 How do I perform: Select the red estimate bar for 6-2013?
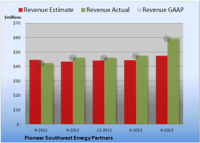point(162,90)
